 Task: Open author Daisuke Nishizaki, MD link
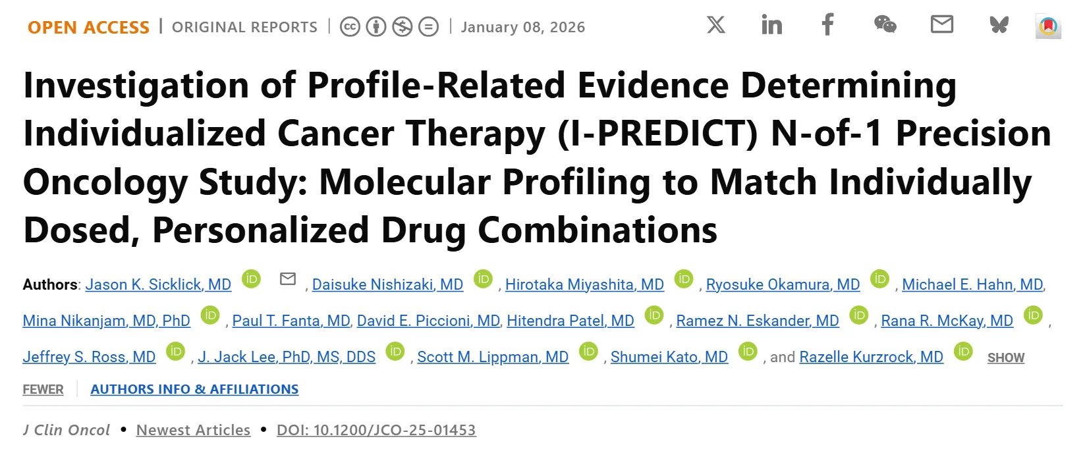click(x=387, y=284)
